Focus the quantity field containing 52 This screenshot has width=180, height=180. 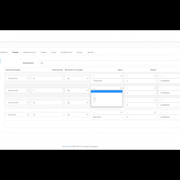pyautogui.click(x=47, y=102)
